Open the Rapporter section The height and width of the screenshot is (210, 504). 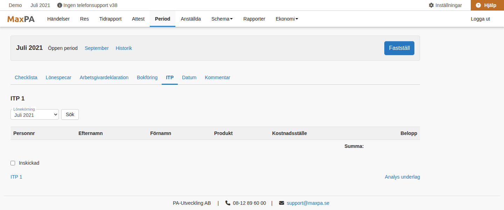click(254, 19)
